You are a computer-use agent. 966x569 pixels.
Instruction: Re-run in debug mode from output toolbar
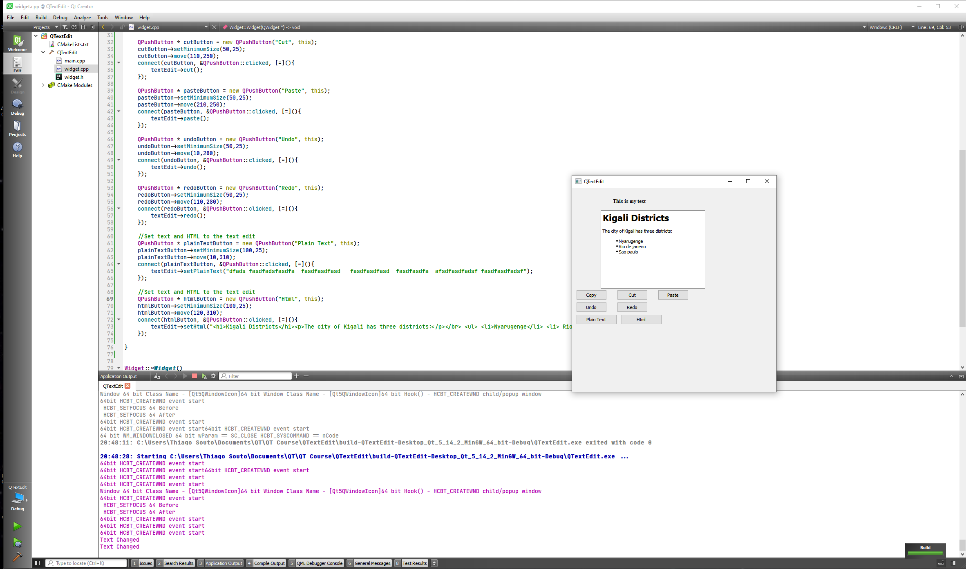[x=204, y=376]
